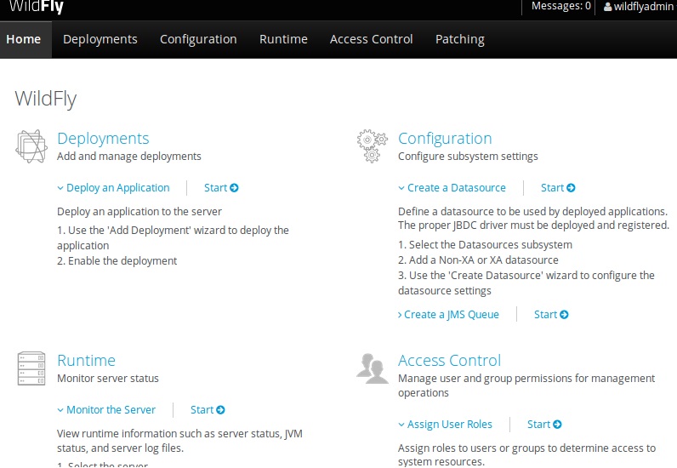
Task: Open the Configuration section heading link
Action: point(445,139)
